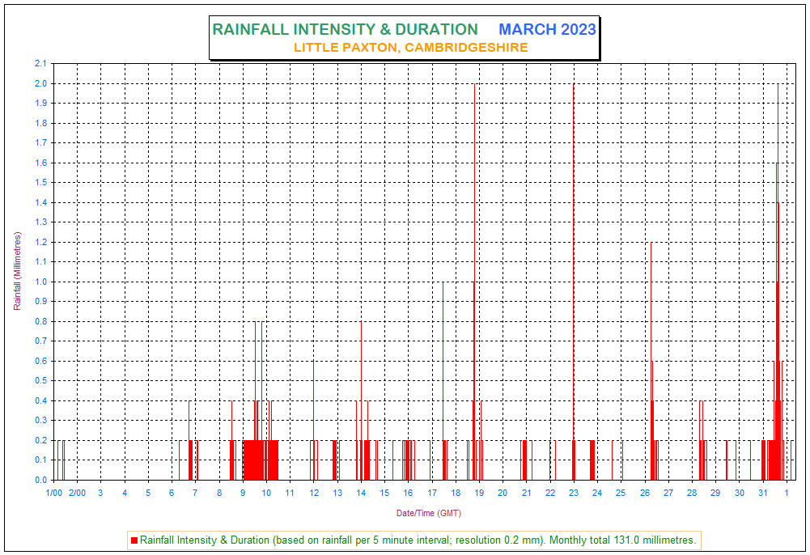Click the x-axis date label 12
Viewport: 810px width, 555px height.
coord(314,493)
